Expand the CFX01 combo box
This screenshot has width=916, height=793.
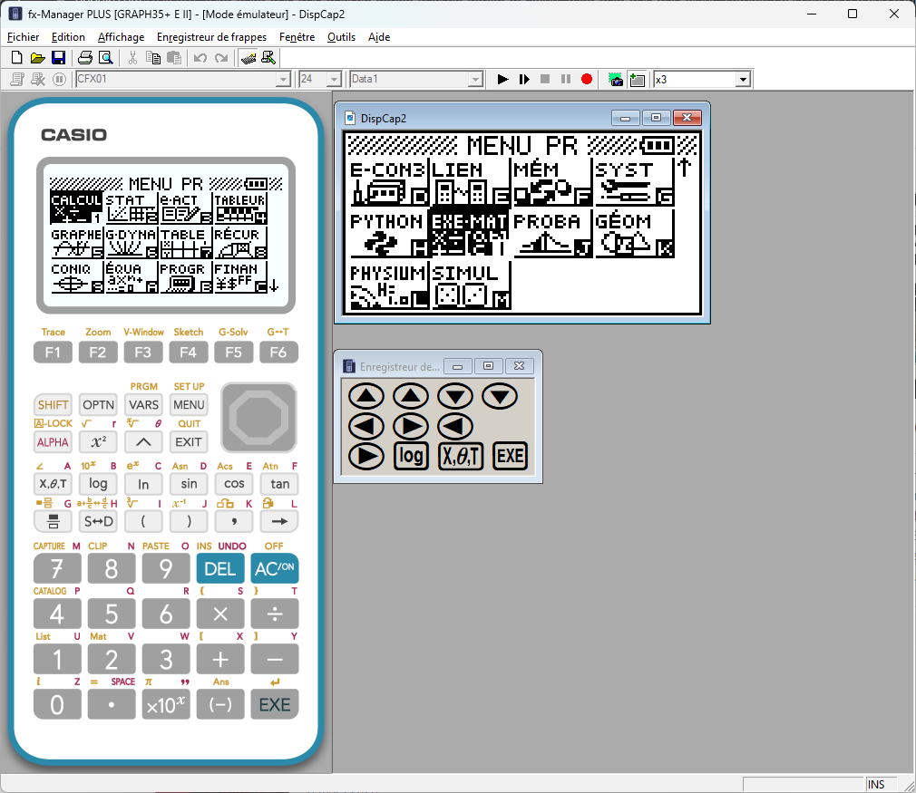coord(283,80)
